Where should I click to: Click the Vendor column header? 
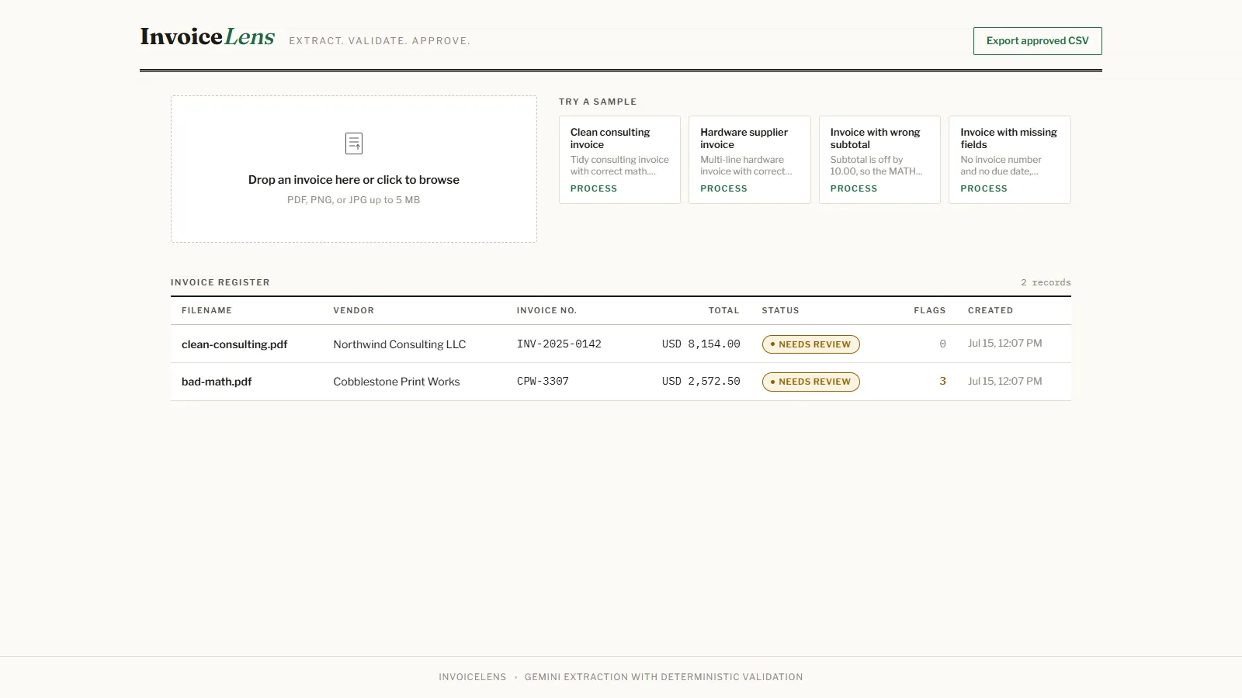tap(354, 310)
